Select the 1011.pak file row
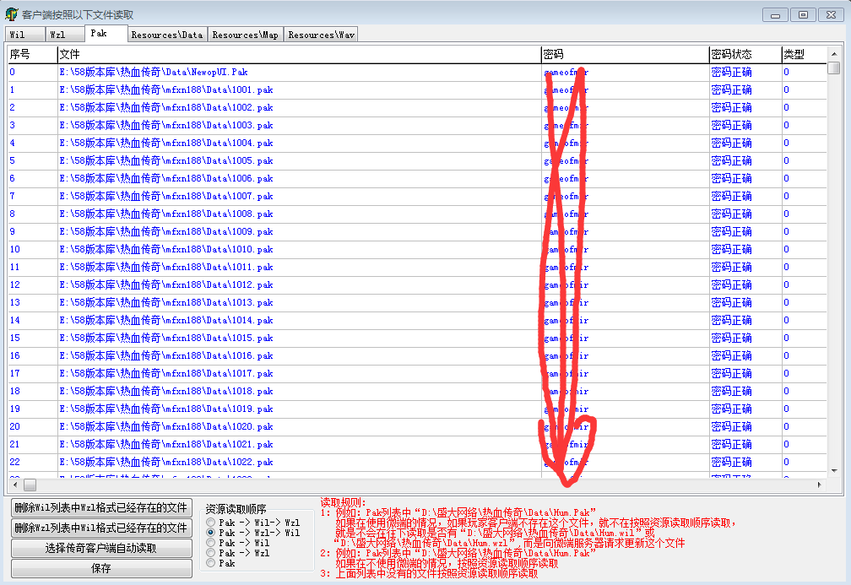 417,267
